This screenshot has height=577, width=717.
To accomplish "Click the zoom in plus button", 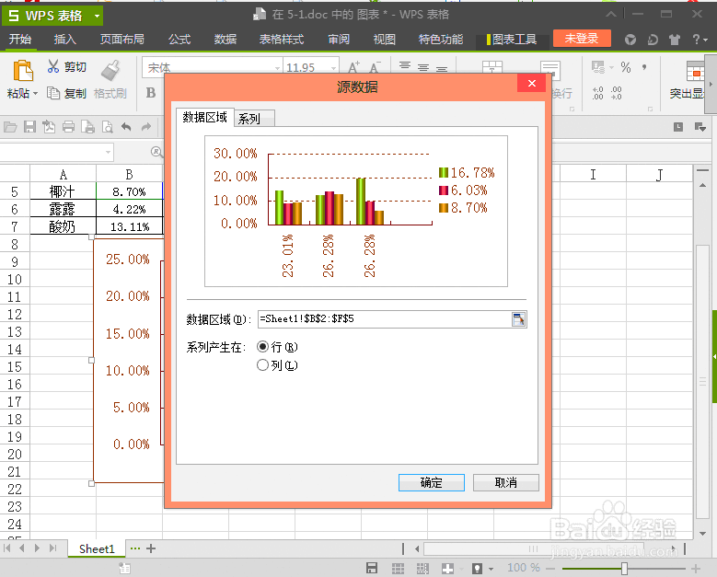I will pyautogui.click(x=696, y=569).
